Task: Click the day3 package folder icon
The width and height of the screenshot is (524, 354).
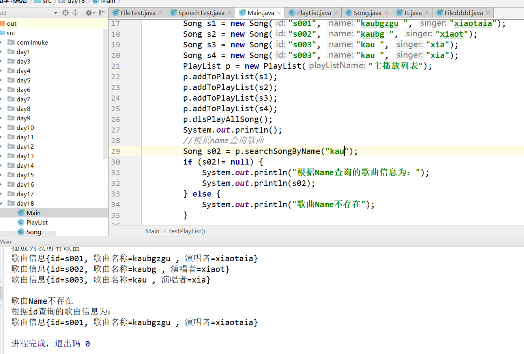Action: (x=11, y=61)
